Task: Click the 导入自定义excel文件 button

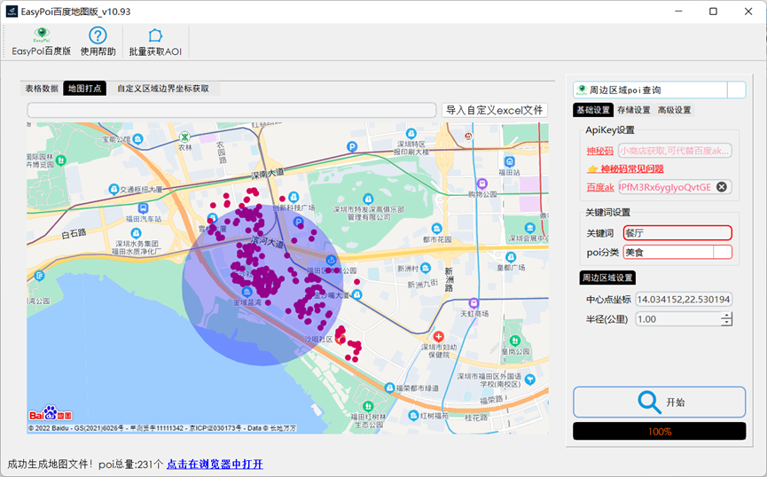Action: (495, 110)
